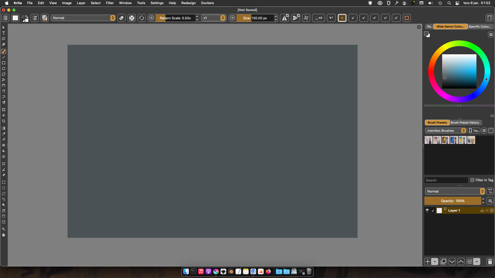Click the Specific Colour tab

pyautogui.click(x=480, y=27)
